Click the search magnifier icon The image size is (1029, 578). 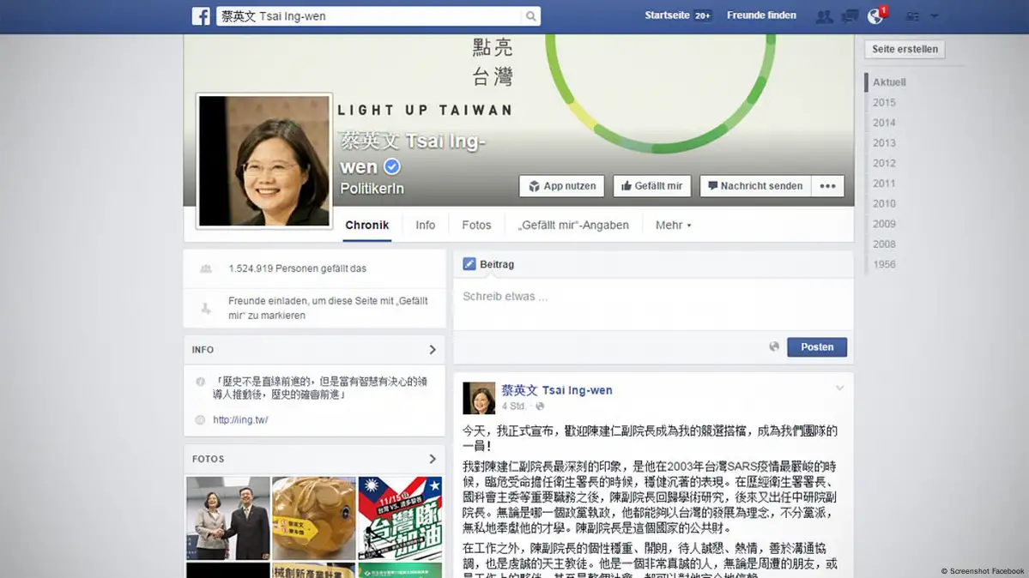click(531, 16)
